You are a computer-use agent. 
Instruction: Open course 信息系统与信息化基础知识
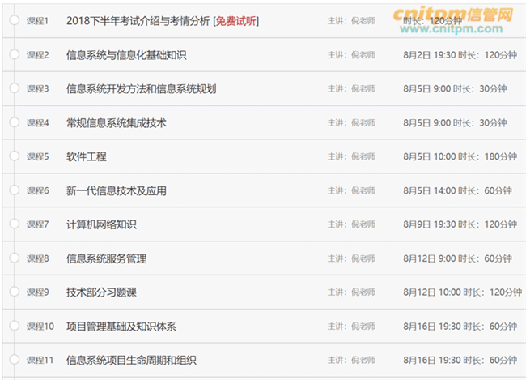(x=127, y=54)
